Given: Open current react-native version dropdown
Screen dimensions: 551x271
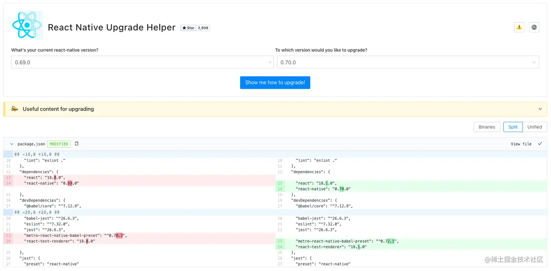Looking at the screenshot, I should (142, 62).
